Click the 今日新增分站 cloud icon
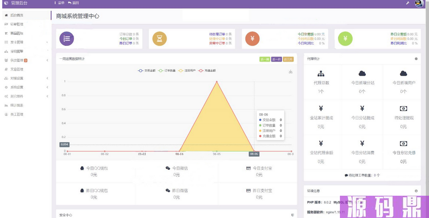This screenshot has width=429, height=218. pyautogui.click(x=362, y=74)
